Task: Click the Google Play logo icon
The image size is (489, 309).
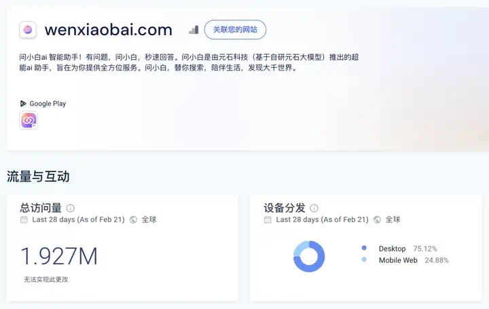Action: [23, 103]
